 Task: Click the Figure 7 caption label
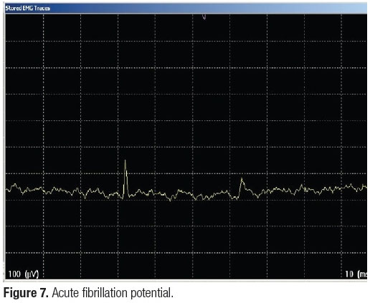click(26, 292)
